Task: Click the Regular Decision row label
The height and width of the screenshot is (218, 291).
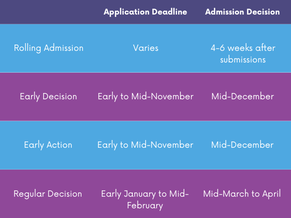Action: click(x=48, y=194)
